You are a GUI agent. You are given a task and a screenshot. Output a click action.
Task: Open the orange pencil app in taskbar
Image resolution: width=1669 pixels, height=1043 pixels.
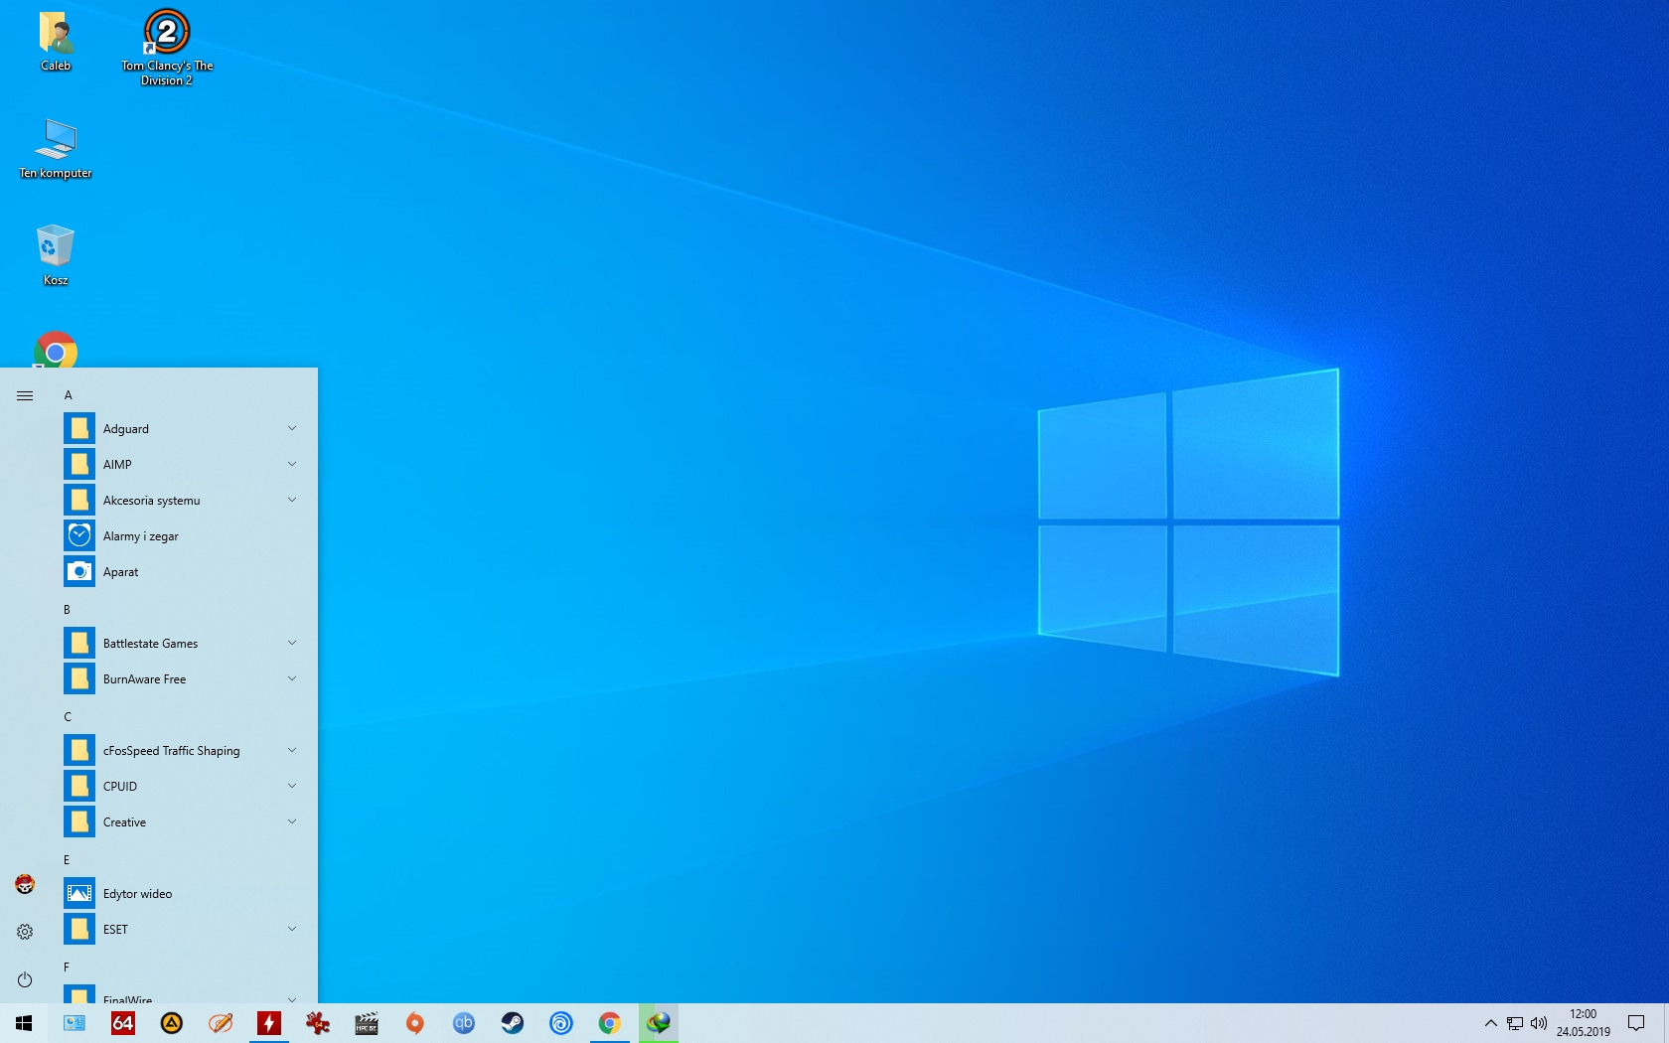click(x=221, y=1023)
